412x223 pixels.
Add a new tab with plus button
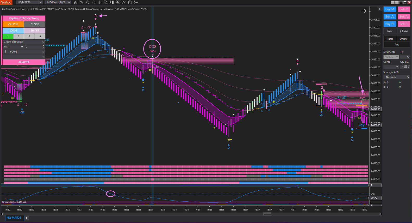click(x=26, y=218)
